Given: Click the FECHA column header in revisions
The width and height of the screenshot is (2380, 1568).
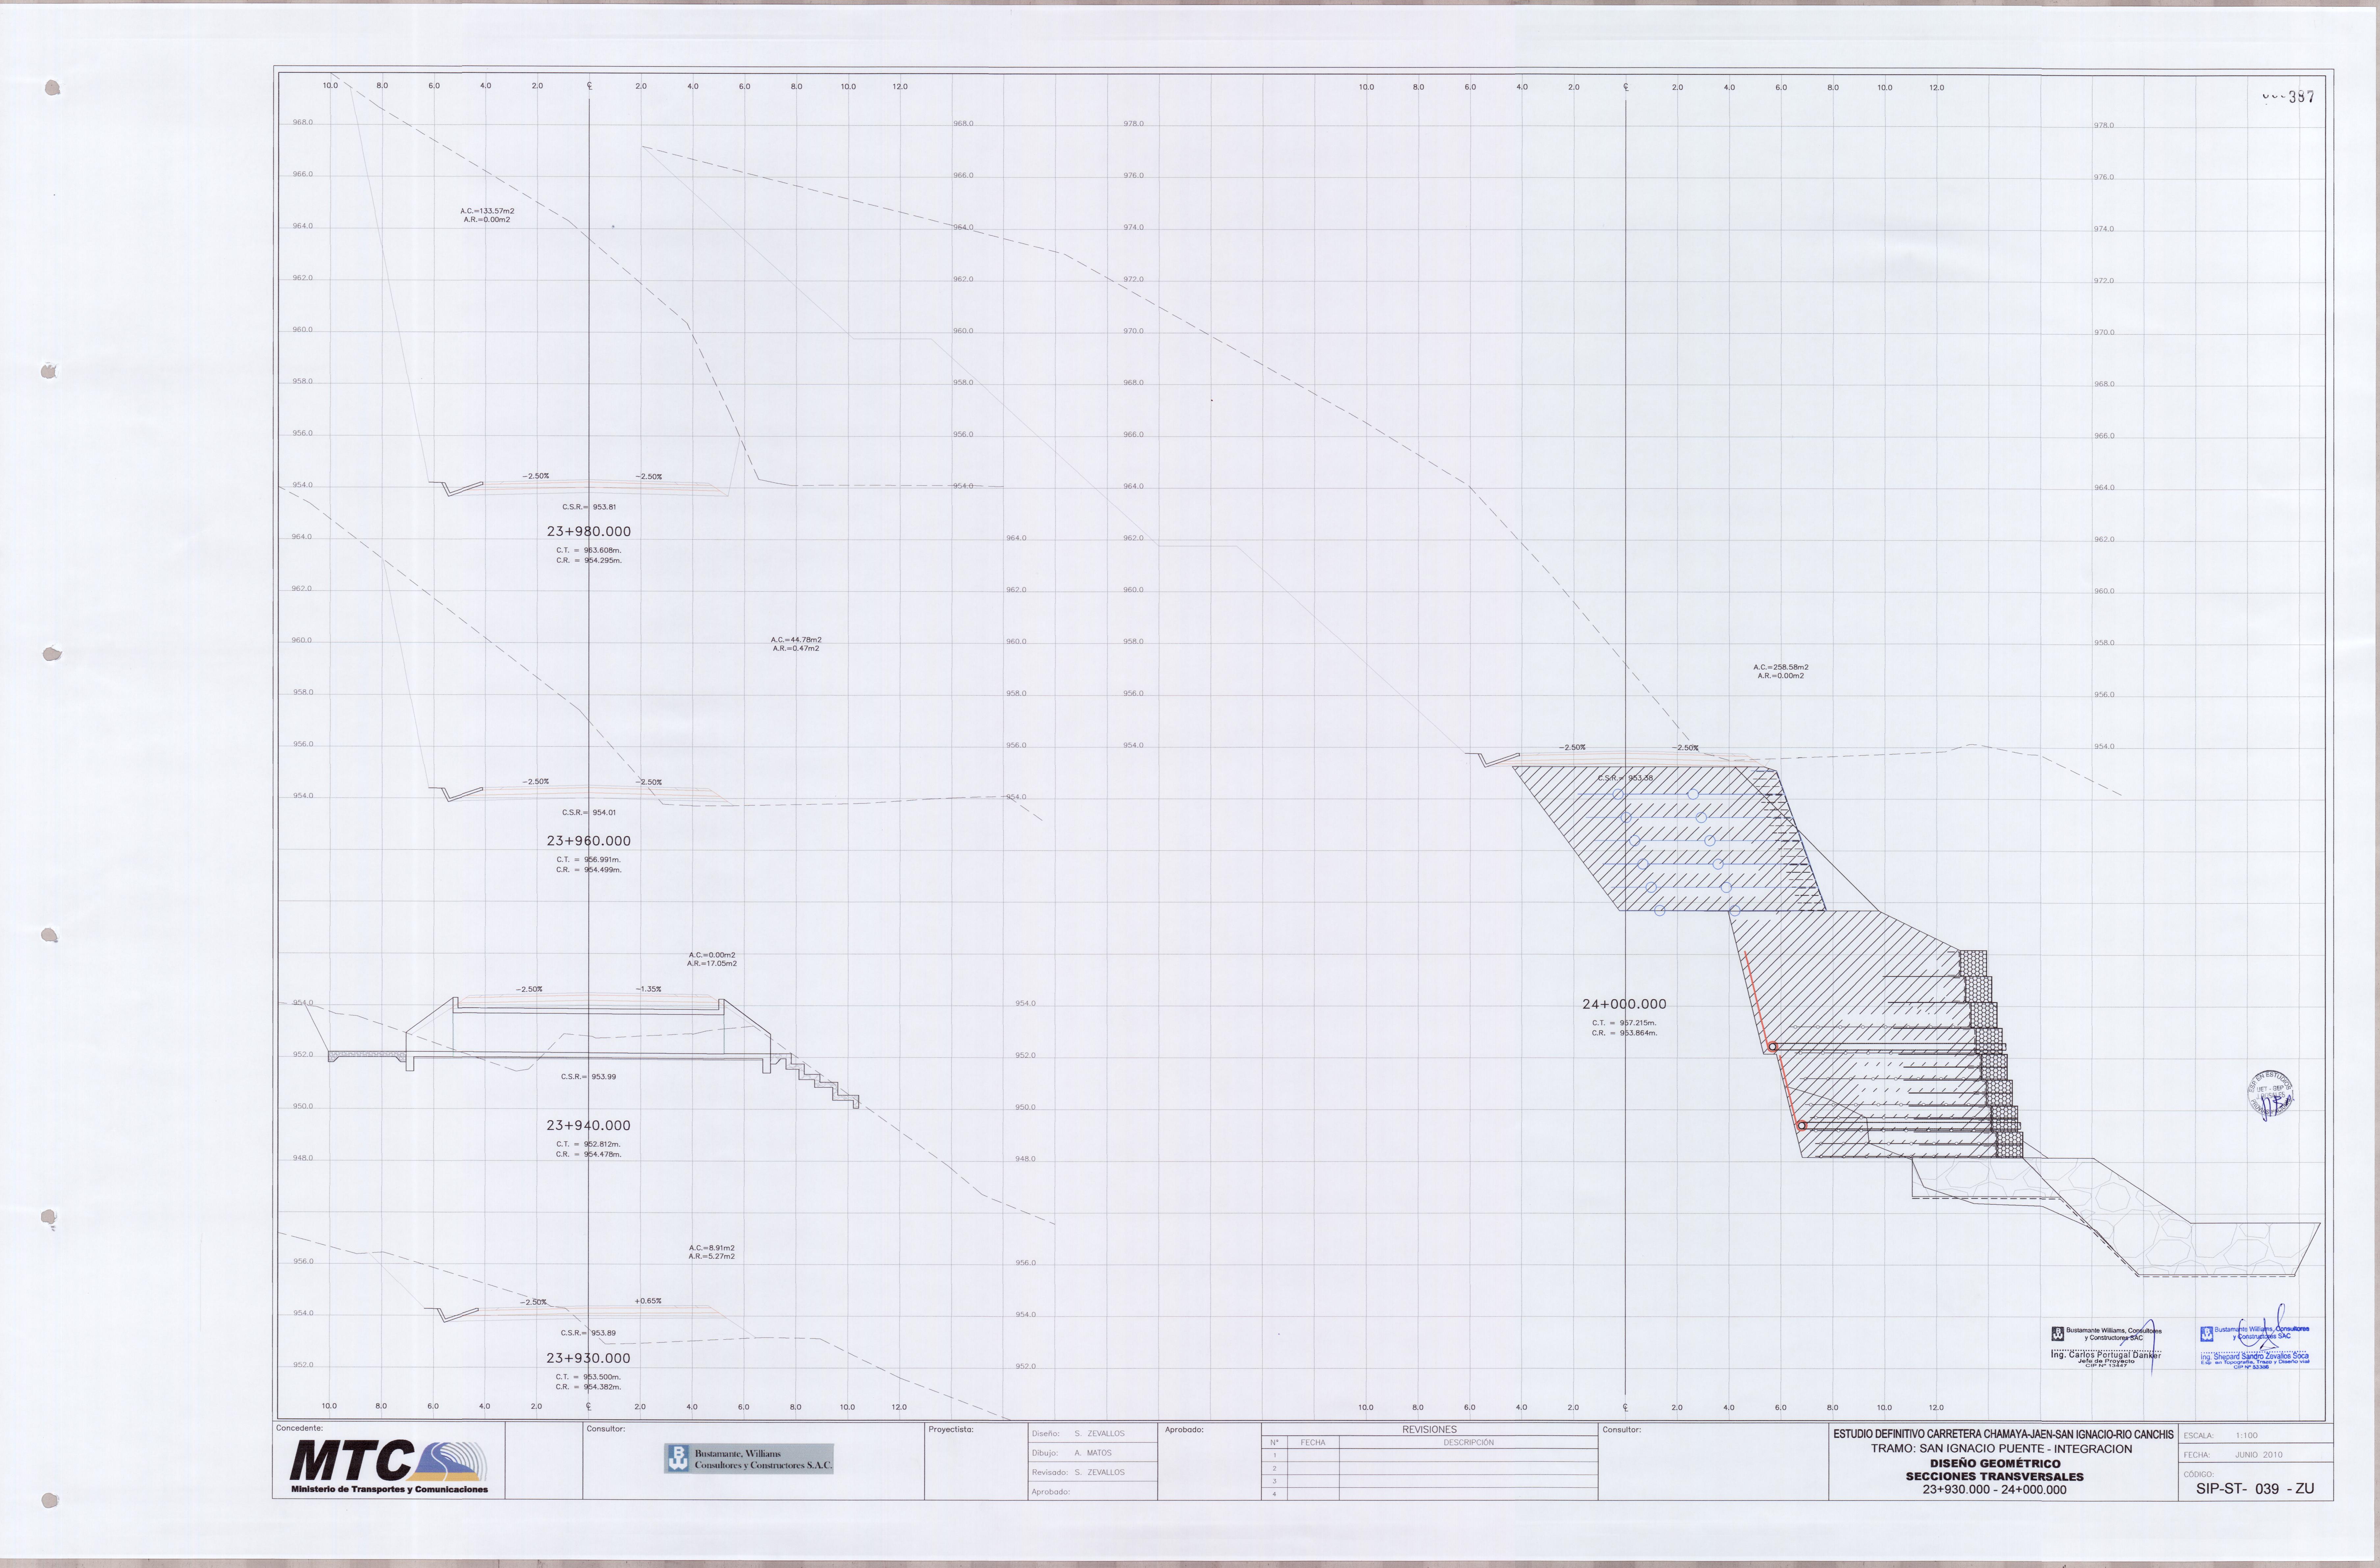Looking at the screenshot, I should pyautogui.click(x=1313, y=1443).
